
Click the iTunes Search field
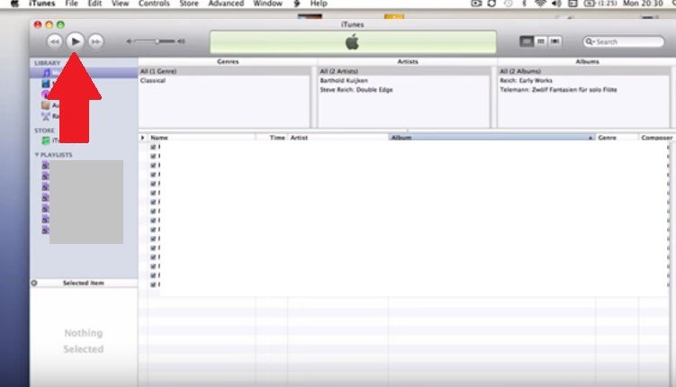click(x=624, y=41)
